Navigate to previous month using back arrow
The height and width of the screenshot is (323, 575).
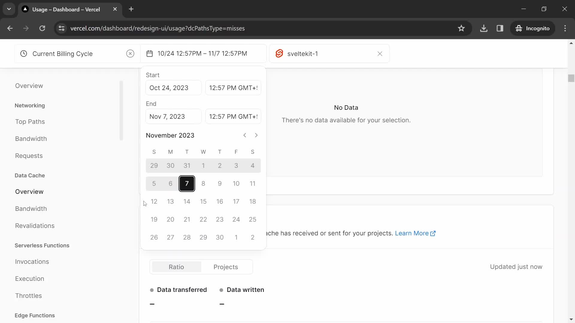pos(245,135)
